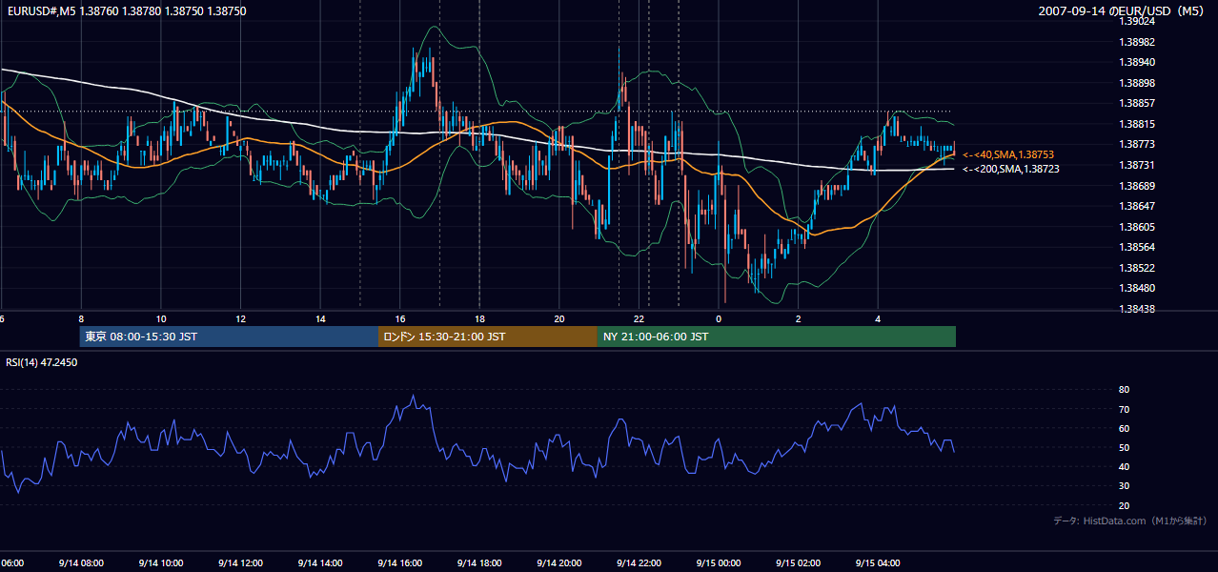Click RSI scale value 40
Viewport: 1218px width, 572px height.
(1124, 466)
